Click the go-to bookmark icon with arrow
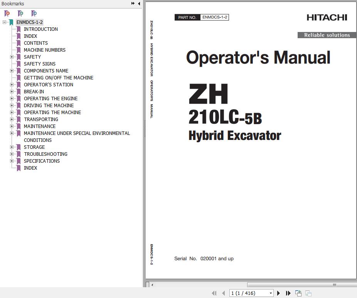 [34, 13]
